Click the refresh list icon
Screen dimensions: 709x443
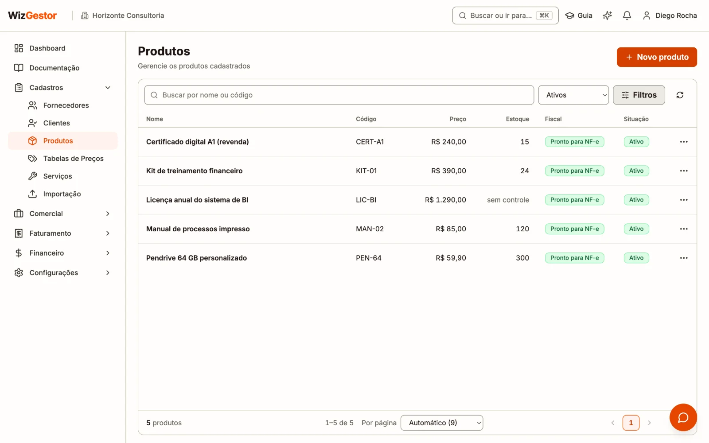pyautogui.click(x=680, y=95)
